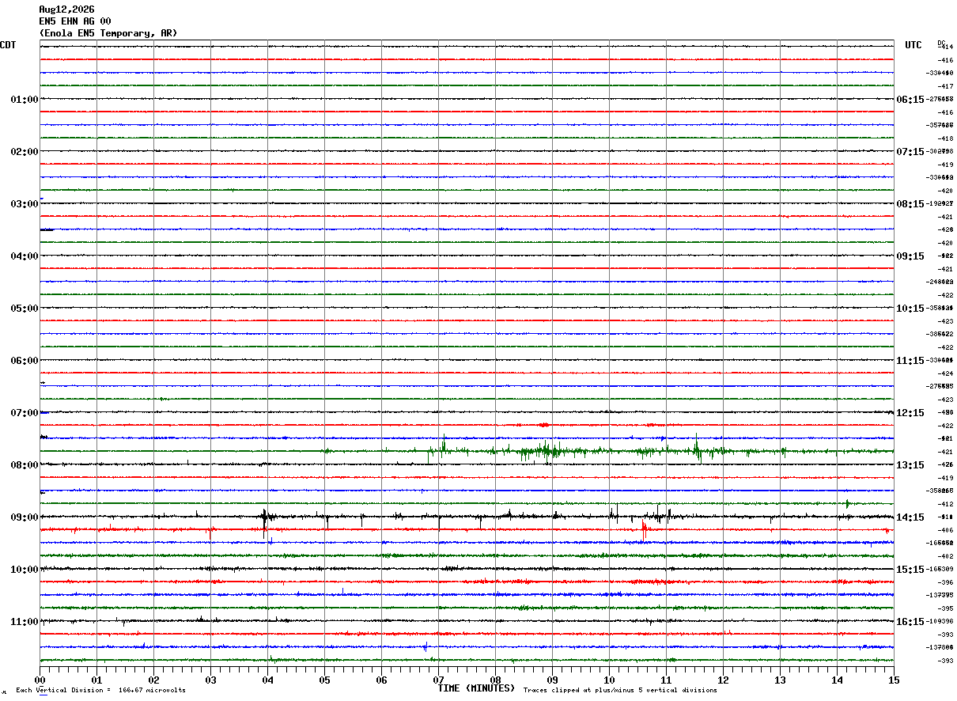Select the 03:00 CDT row label
This screenshot has height=701, width=957.
click(x=25, y=204)
